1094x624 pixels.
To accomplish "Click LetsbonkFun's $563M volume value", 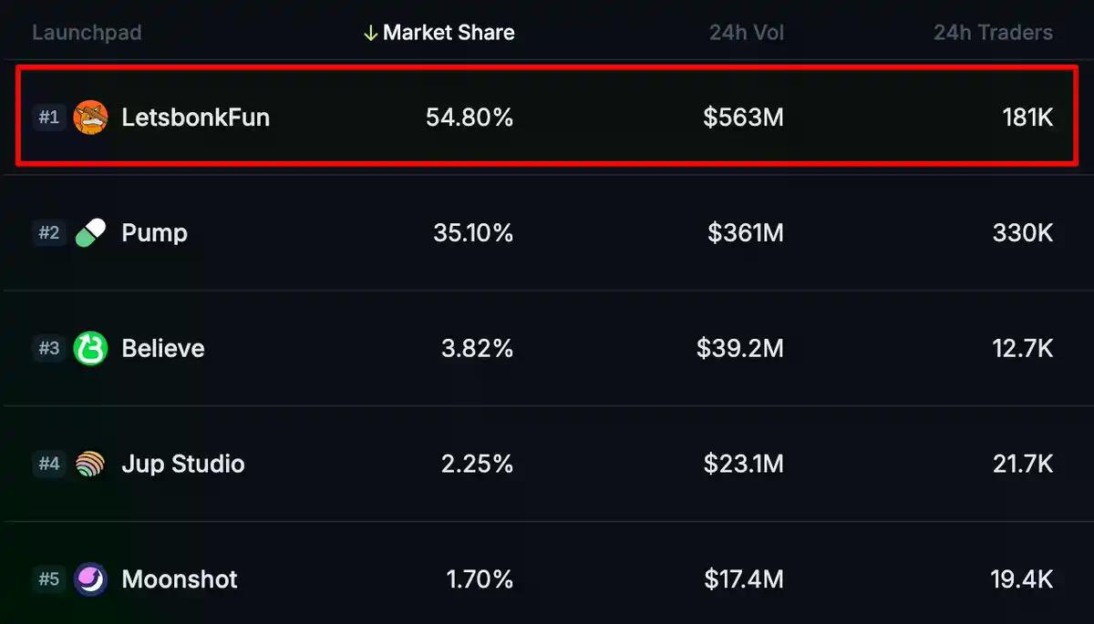I will point(743,118).
